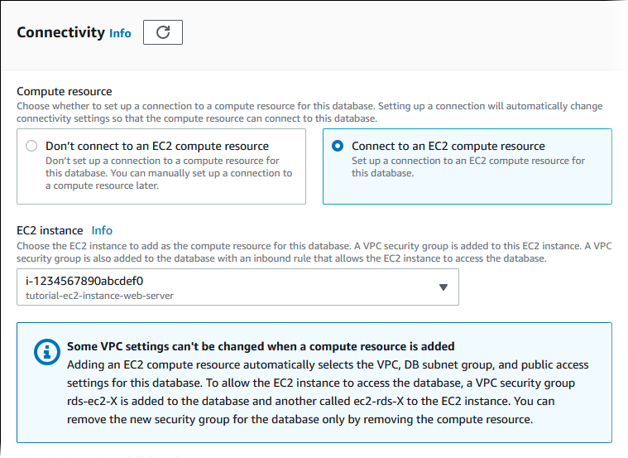Screen dimensions: 628x458
Task: Select the "Connect to an EC2 compute resource" radio button
Action: pos(337,146)
